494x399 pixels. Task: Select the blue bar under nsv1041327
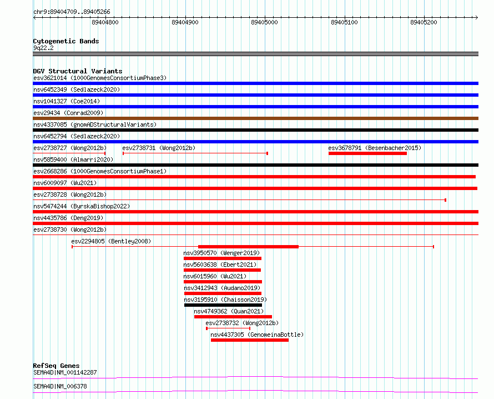point(255,107)
